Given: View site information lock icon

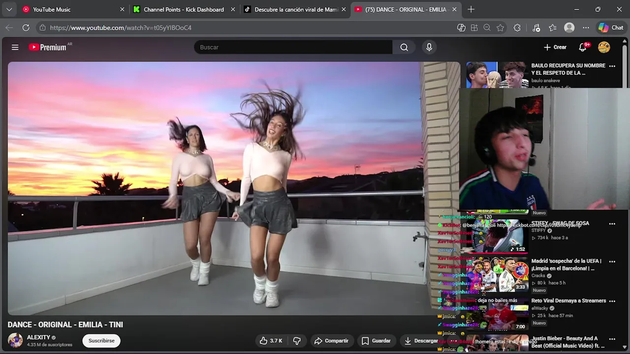Looking at the screenshot, I should click(42, 28).
